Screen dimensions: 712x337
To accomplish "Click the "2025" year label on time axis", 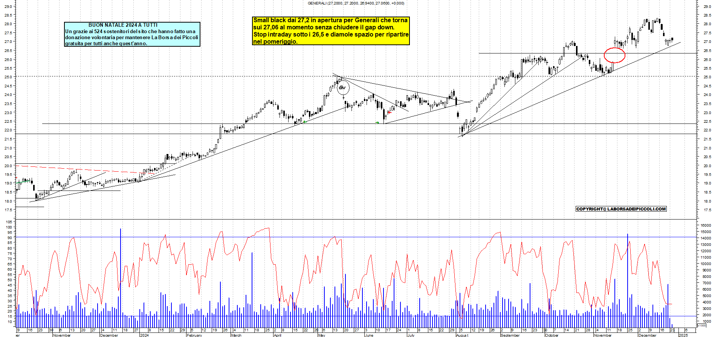I will click(683, 335).
